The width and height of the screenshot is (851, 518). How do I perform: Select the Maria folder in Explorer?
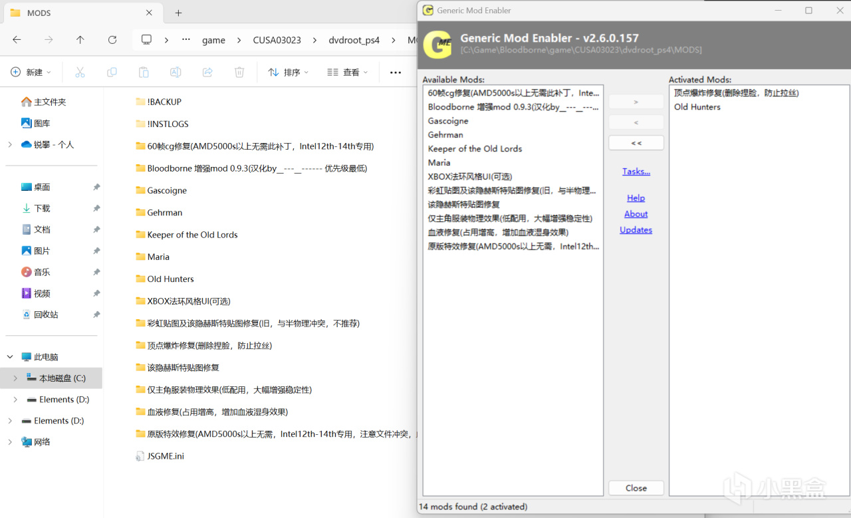(152, 257)
